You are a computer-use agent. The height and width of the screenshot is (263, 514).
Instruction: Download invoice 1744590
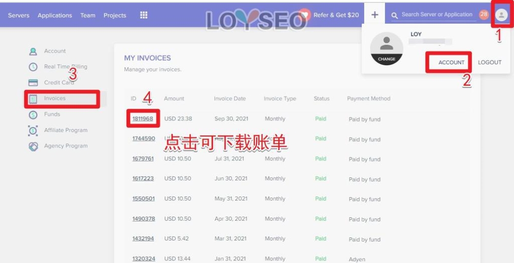[x=143, y=138]
